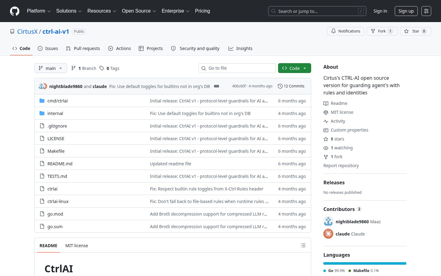
Task: Open the Makefile file
Action: (56, 151)
